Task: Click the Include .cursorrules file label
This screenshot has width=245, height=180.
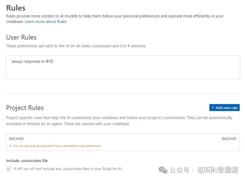Action: click(x=27, y=160)
